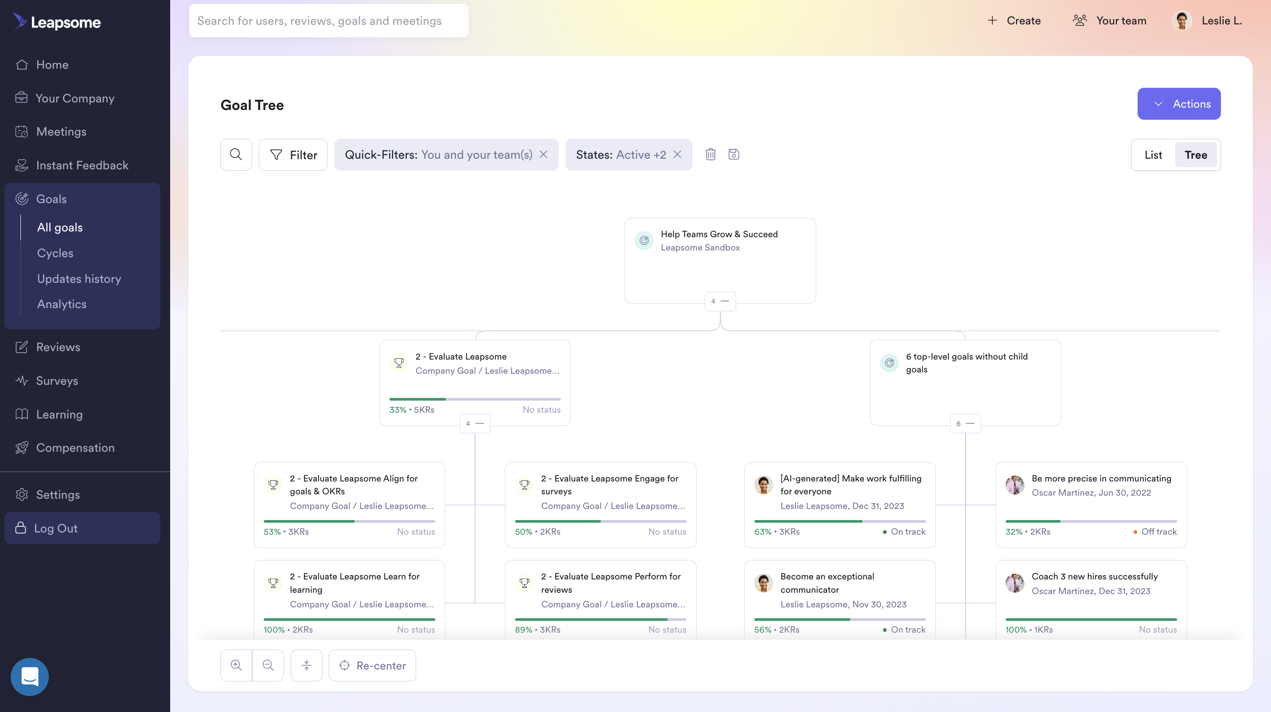
Task: Delete all filters with trash icon
Action: tap(710, 155)
